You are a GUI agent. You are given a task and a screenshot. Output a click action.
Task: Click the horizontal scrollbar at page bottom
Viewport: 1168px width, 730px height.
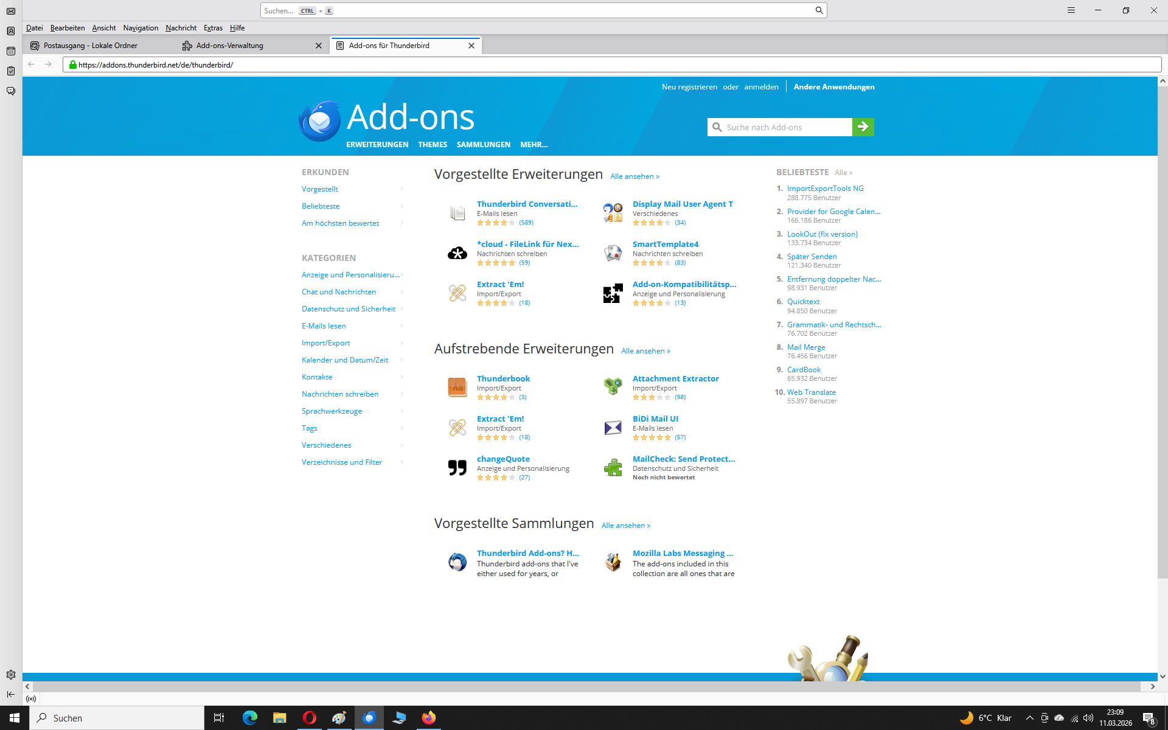tap(584, 686)
